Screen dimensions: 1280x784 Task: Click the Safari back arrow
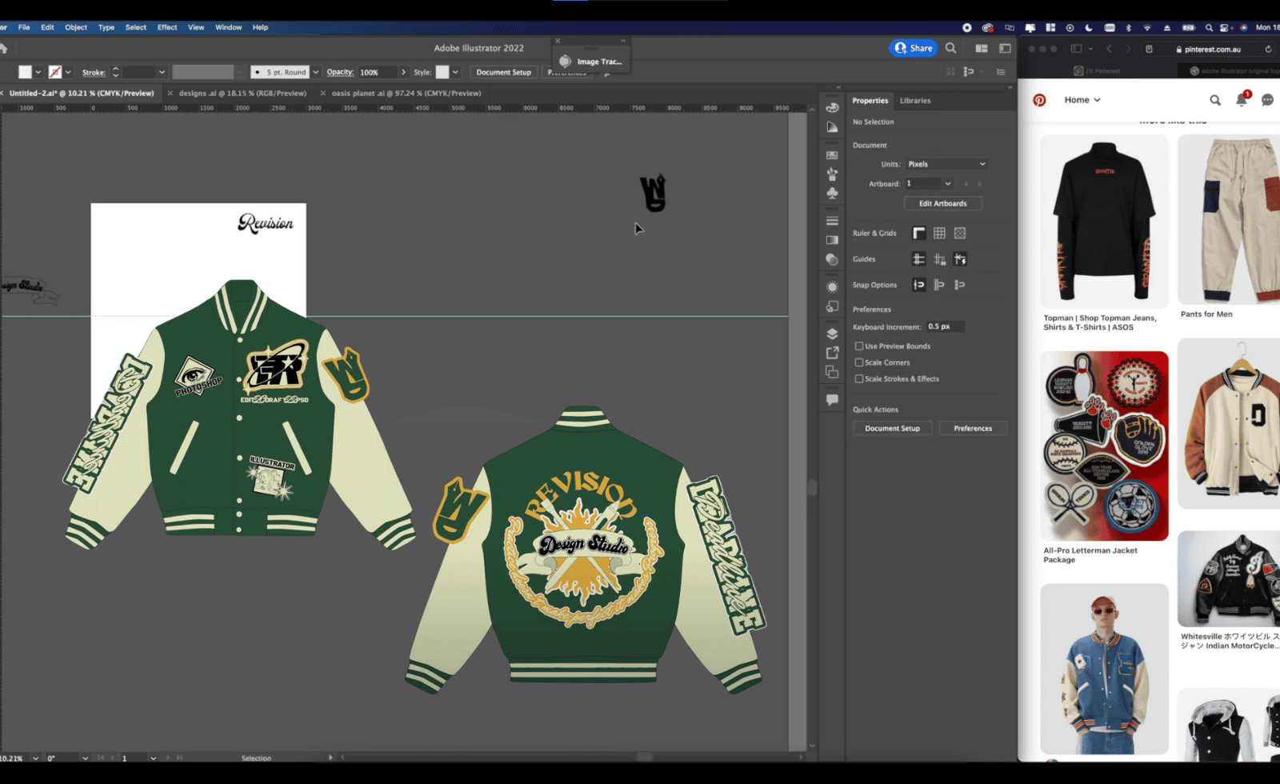tap(1109, 49)
